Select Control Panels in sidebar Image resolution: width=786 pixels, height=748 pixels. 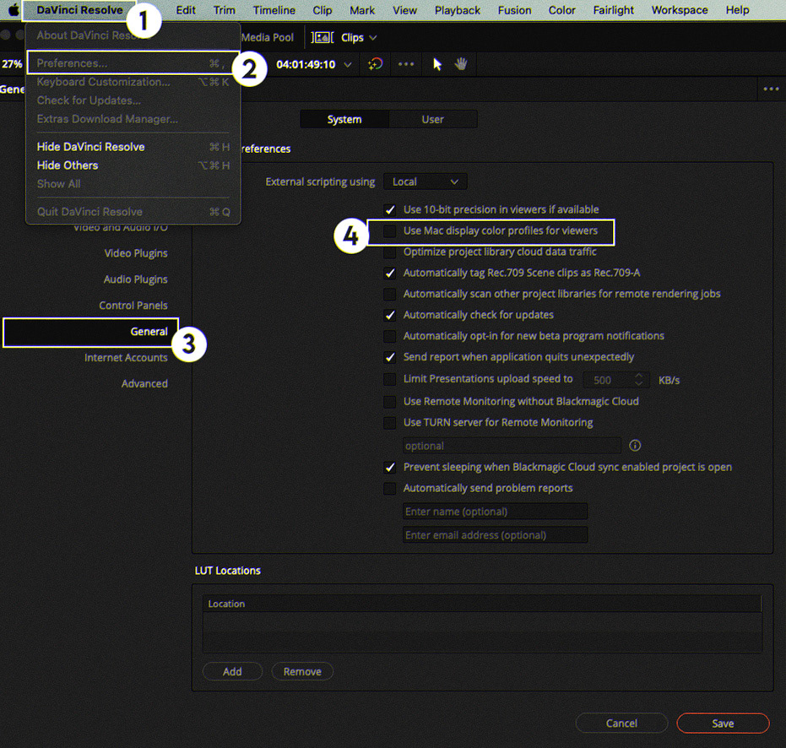(133, 306)
